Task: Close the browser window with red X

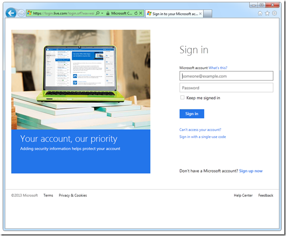Action: (x=272, y=5)
